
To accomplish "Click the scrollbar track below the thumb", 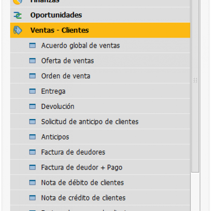I will [x=195, y=192].
